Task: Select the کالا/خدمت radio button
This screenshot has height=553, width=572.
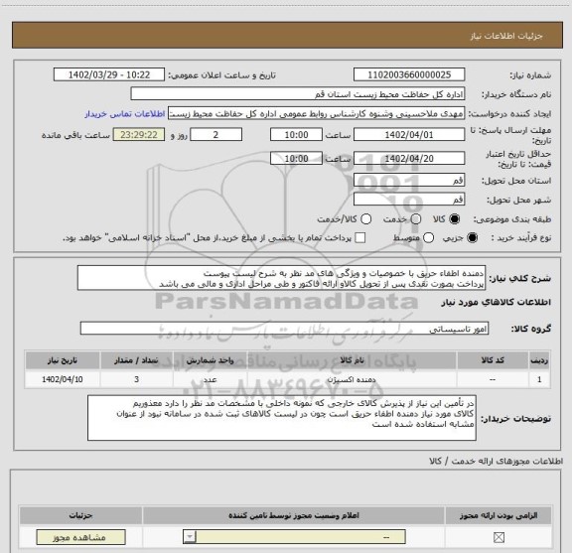Action: (365, 218)
